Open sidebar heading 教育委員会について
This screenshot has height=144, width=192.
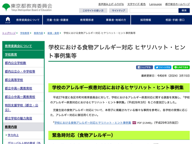(x=18, y=46)
